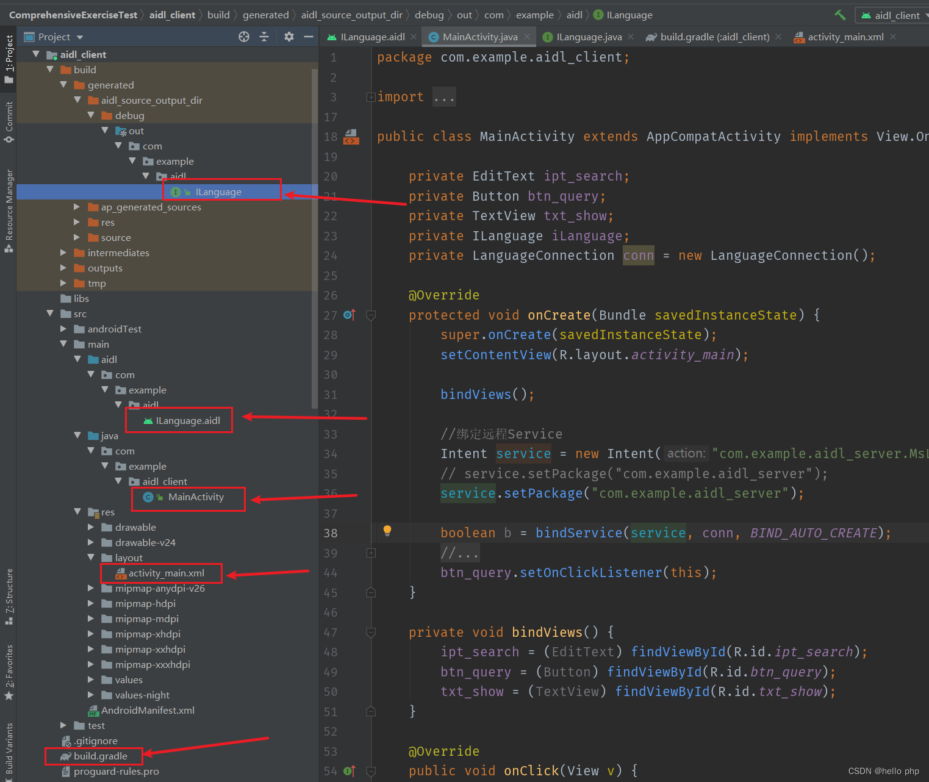Select the mipmap-anydpi-v26 folder
929x782 pixels.
click(x=160, y=588)
